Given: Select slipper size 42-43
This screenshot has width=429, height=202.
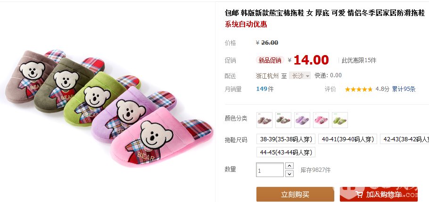Looking at the screenshot, I should coord(404,139).
